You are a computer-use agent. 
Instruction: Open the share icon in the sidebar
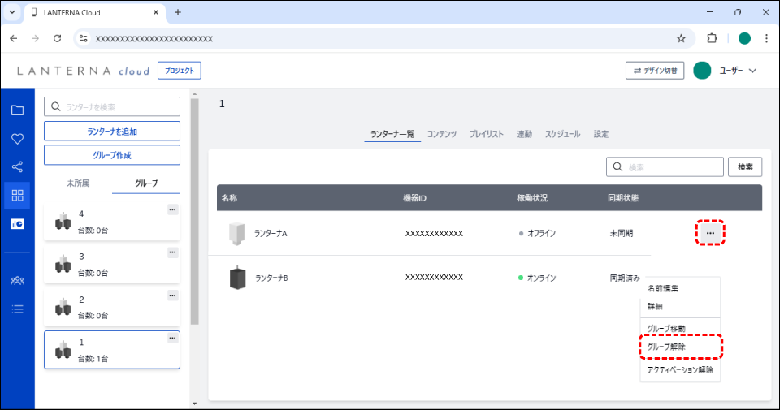[17, 167]
